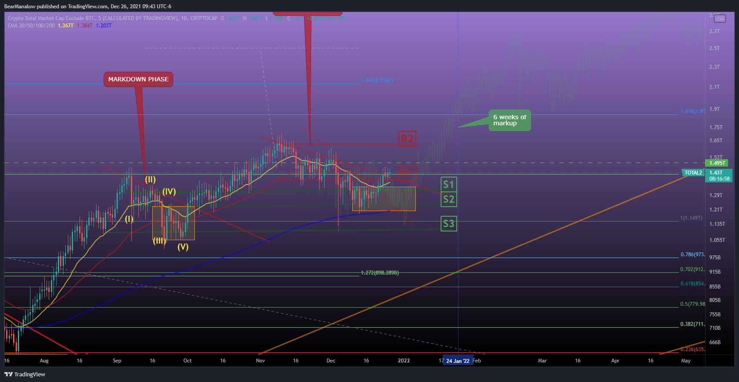The width and height of the screenshot is (739, 382).
Task: Click the Mar label on time axis
Action: [x=542, y=361]
